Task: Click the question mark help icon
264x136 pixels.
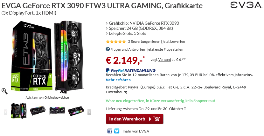Action: [108, 49]
